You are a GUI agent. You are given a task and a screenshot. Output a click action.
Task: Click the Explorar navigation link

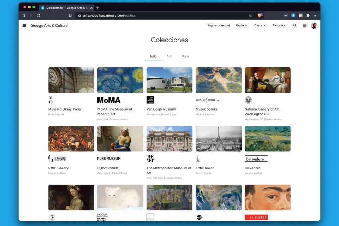[242, 25]
